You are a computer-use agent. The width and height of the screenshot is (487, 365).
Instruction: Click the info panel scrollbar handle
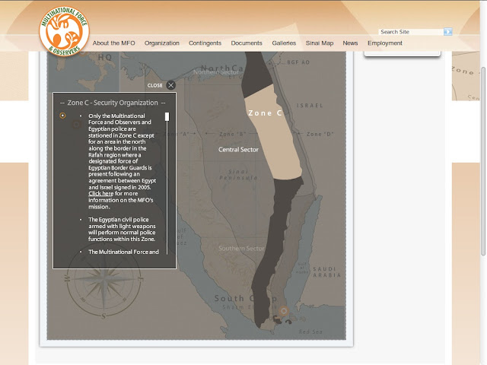167,116
